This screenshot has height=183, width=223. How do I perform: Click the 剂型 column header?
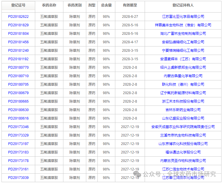click(92, 5)
